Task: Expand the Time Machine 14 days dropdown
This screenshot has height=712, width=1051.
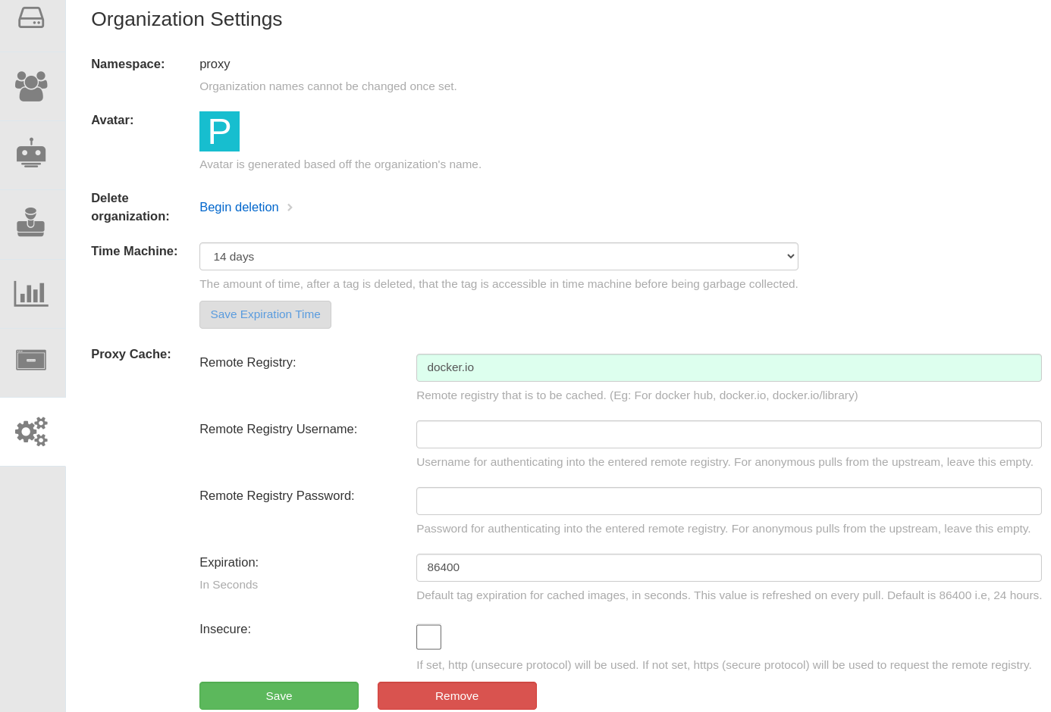Action: tap(498, 257)
